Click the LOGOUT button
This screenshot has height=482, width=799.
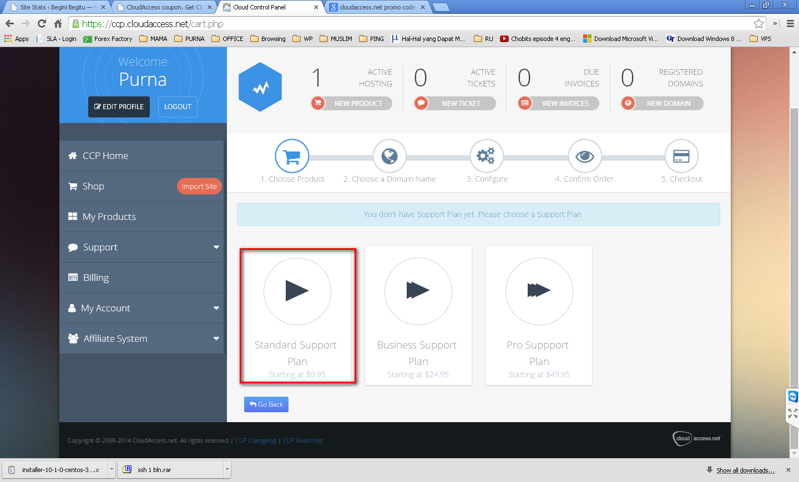pyautogui.click(x=178, y=107)
